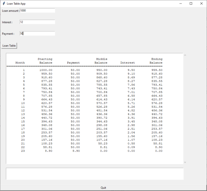Click the table scrollbar up arrow
The width and height of the screenshot is (207, 191).
click(185, 55)
